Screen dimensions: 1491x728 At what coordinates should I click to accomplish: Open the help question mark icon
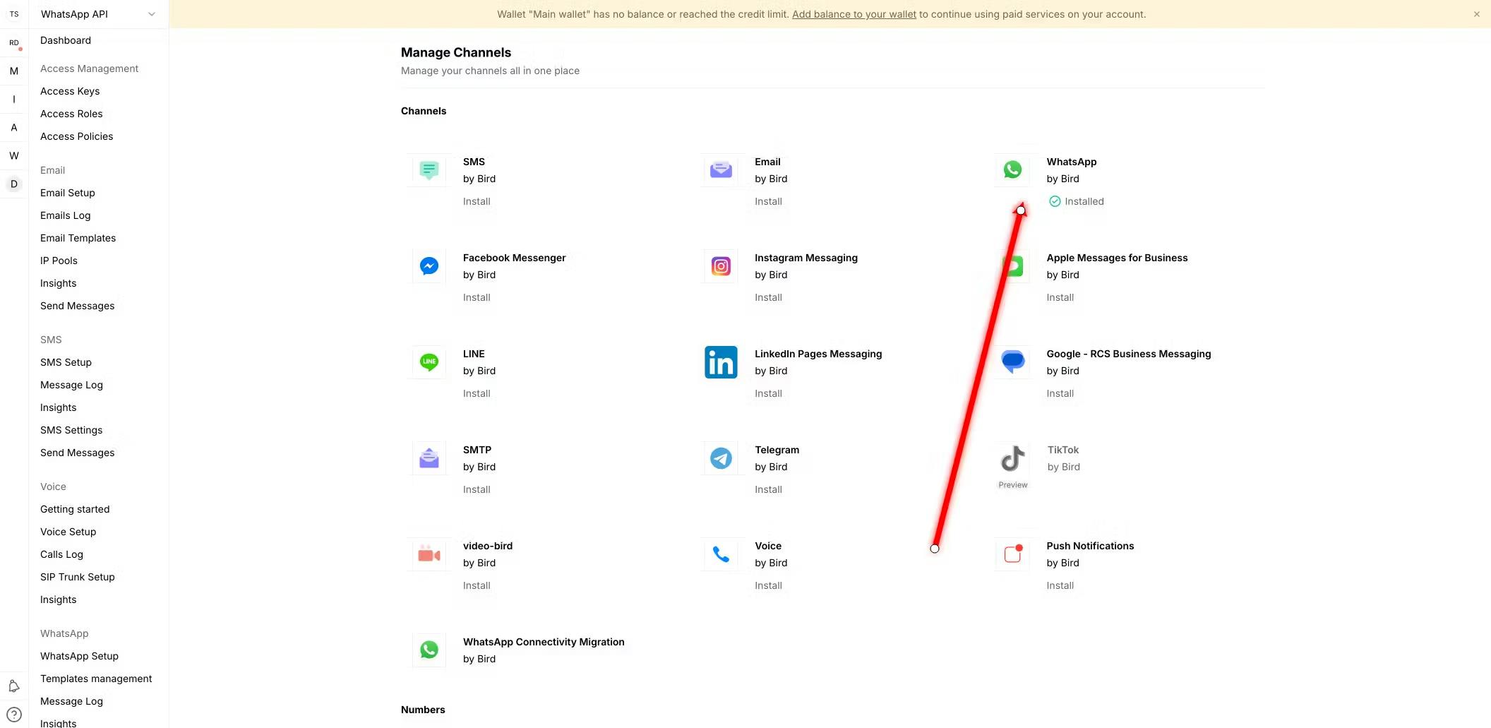point(14,715)
